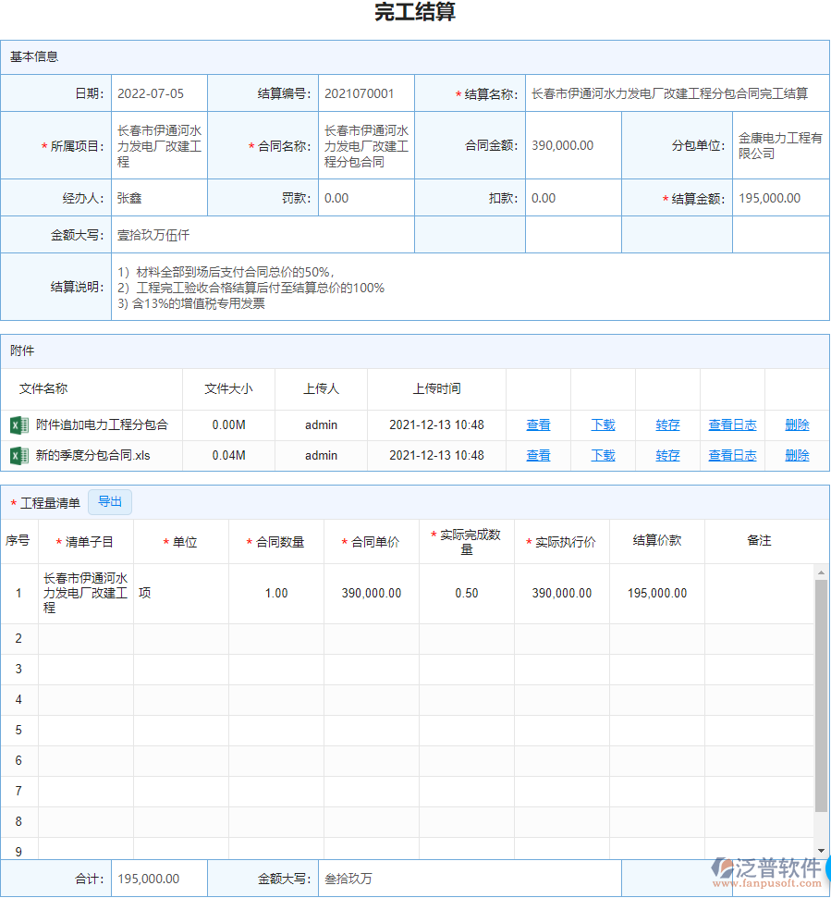This screenshot has height=898, width=831.
Task: Download 新的季度分包合同.xls via 下载 link
Action: (603, 455)
